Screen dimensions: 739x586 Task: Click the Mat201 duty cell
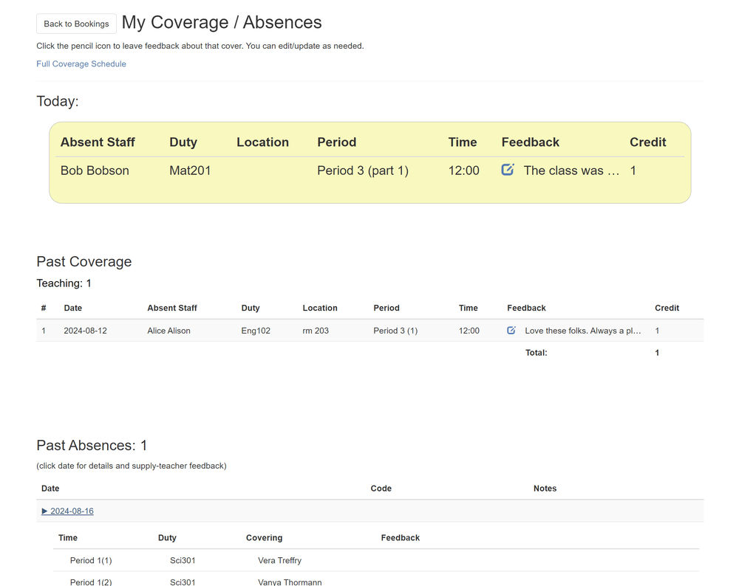pyautogui.click(x=190, y=170)
